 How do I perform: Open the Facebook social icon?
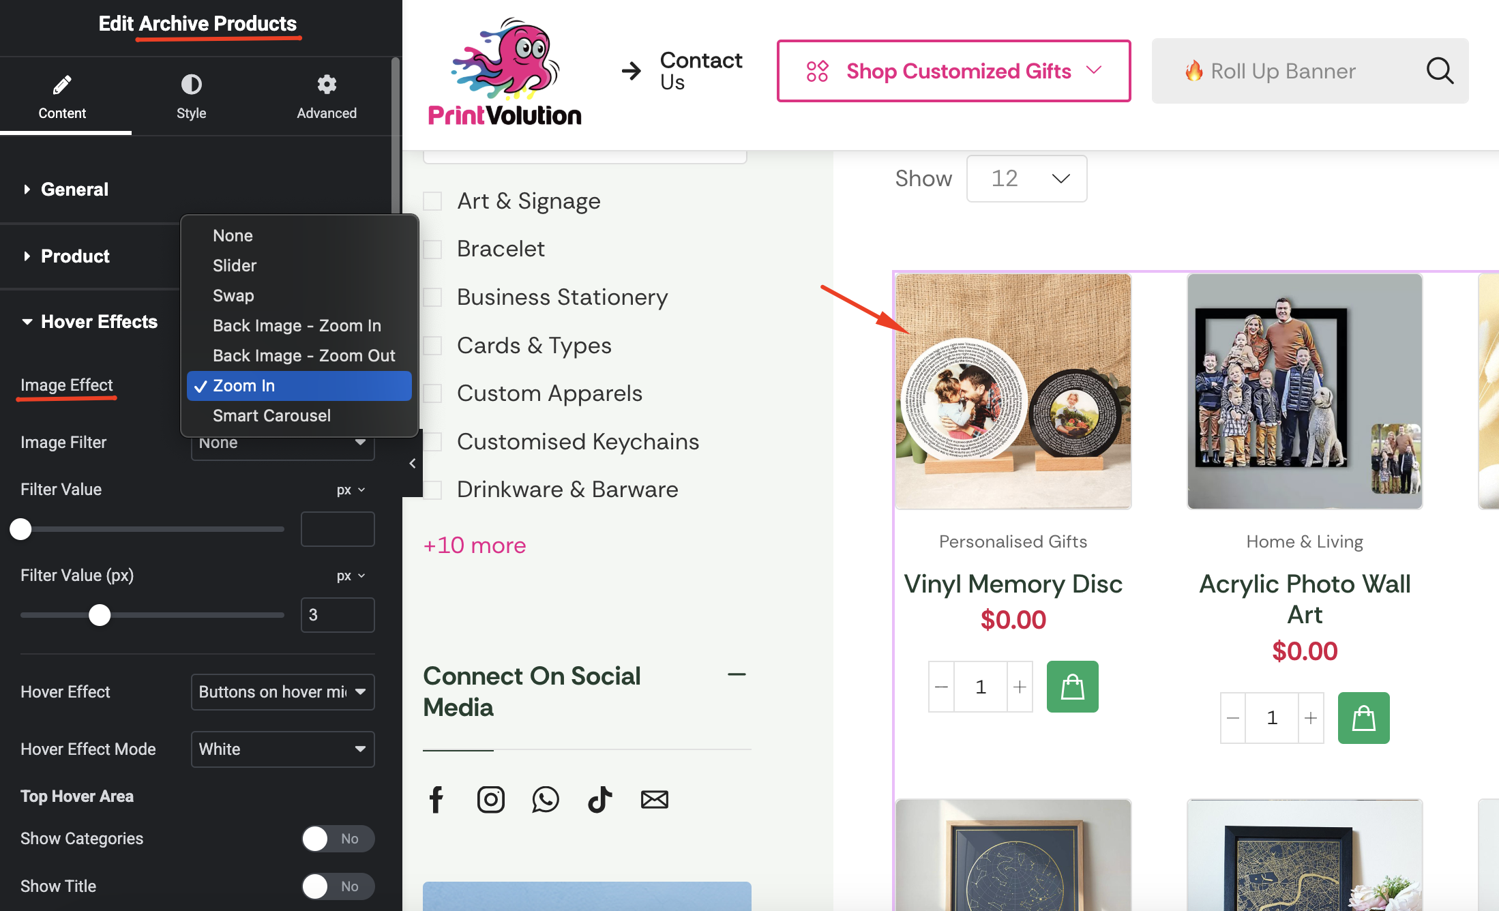[436, 799]
